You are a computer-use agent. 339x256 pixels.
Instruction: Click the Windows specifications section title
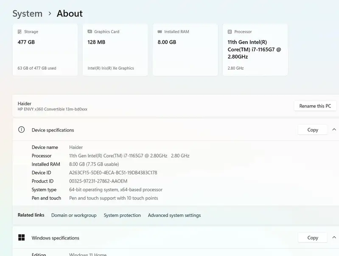pos(55,238)
